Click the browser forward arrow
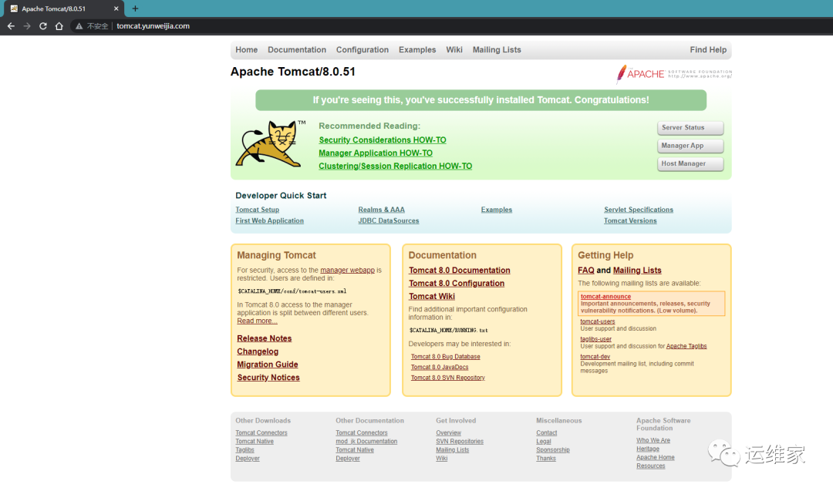The image size is (833, 491). click(x=27, y=26)
